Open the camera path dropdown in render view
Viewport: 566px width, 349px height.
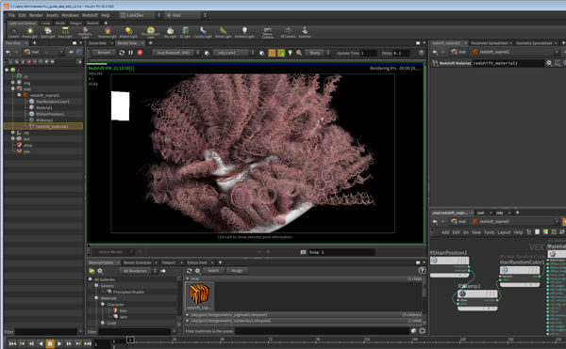point(233,53)
